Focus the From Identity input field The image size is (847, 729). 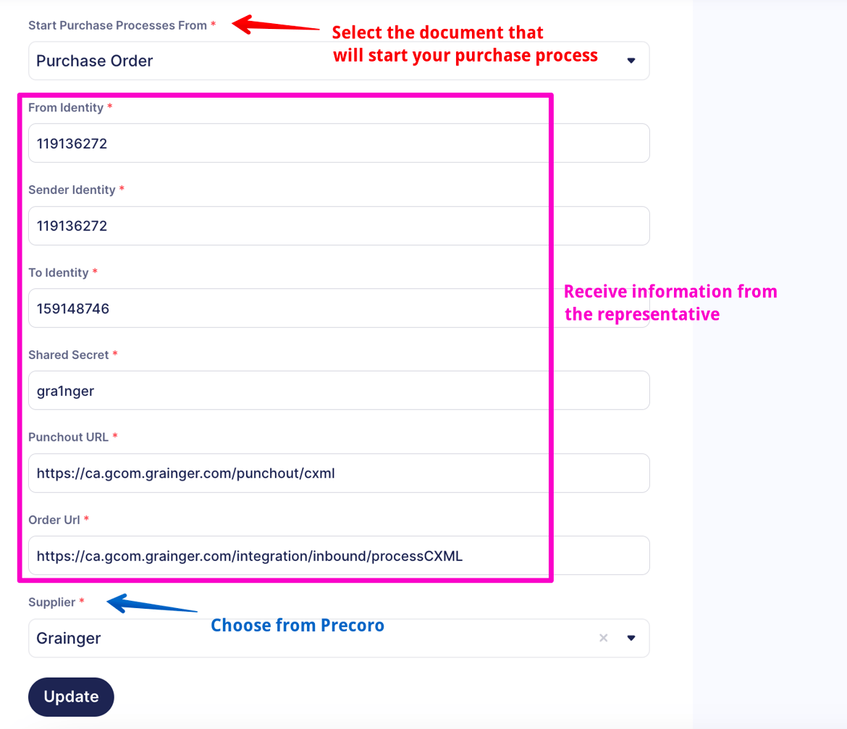coord(290,143)
